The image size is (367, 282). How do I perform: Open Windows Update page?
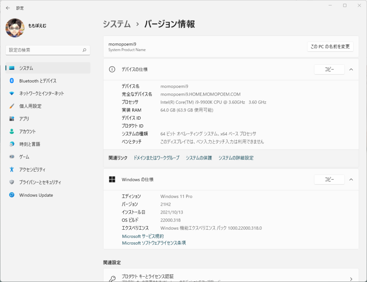tap(36, 195)
